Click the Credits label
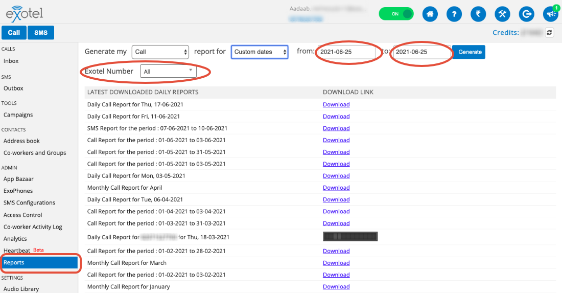 [x=506, y=33]
